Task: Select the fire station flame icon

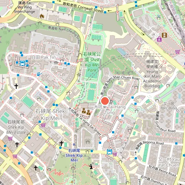Action: [42, 16]
